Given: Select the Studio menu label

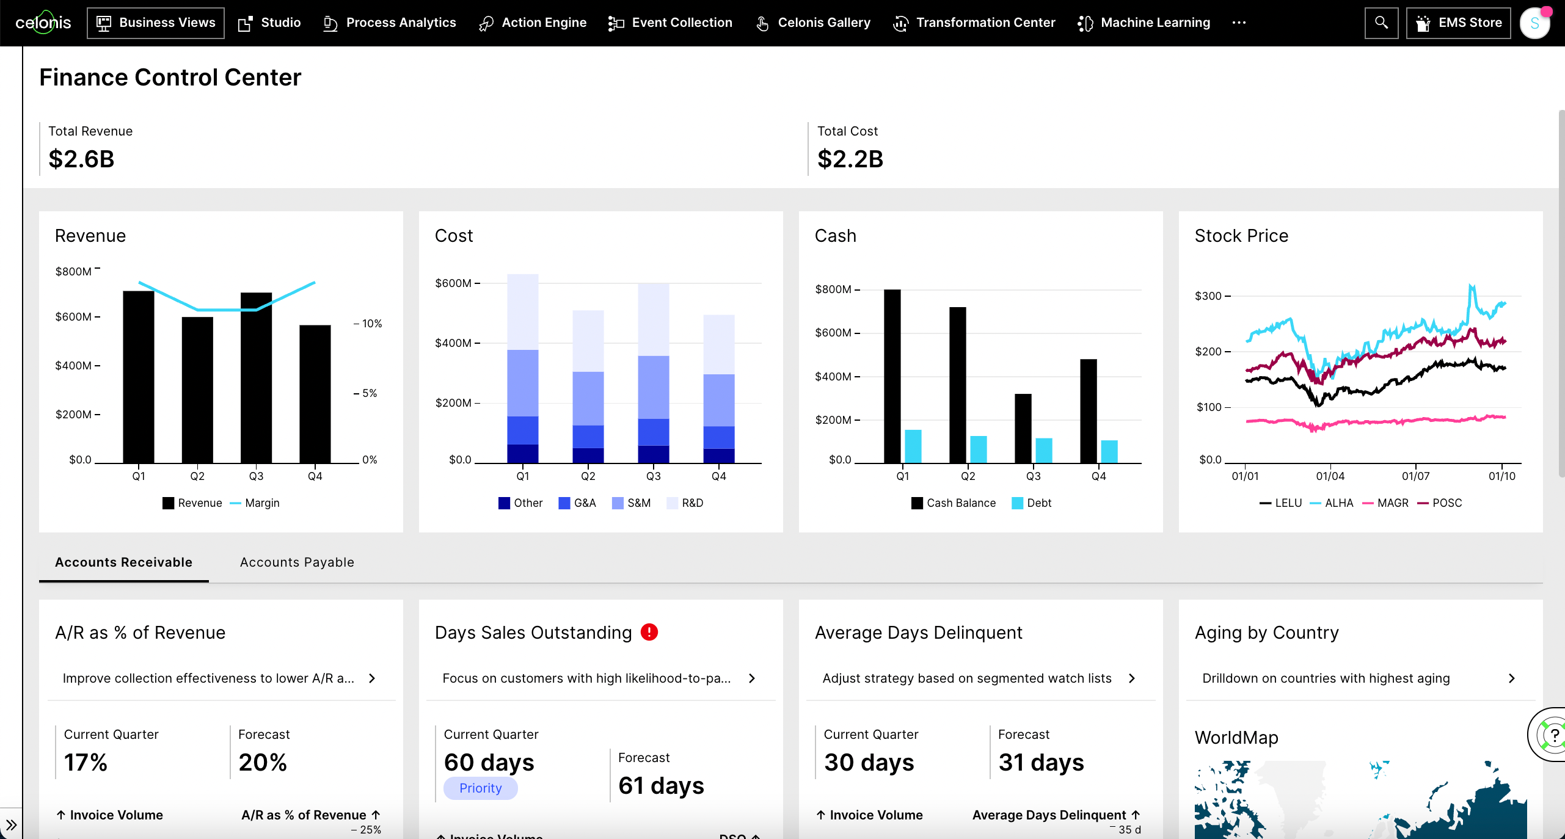Looking at the screenshot, I should point(281,23).
